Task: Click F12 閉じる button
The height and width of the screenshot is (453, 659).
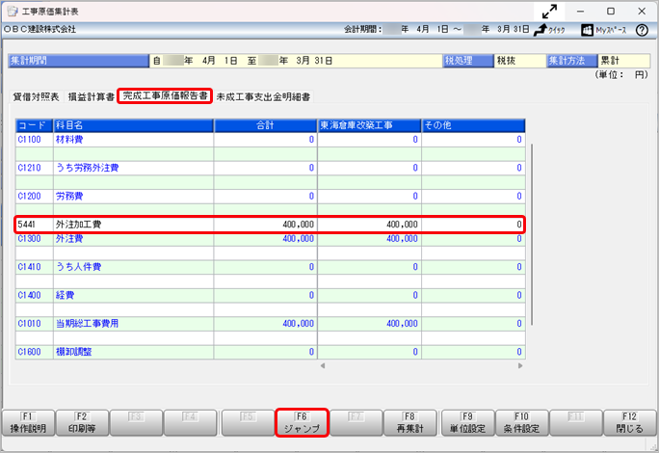Action: tap(629, 423)
